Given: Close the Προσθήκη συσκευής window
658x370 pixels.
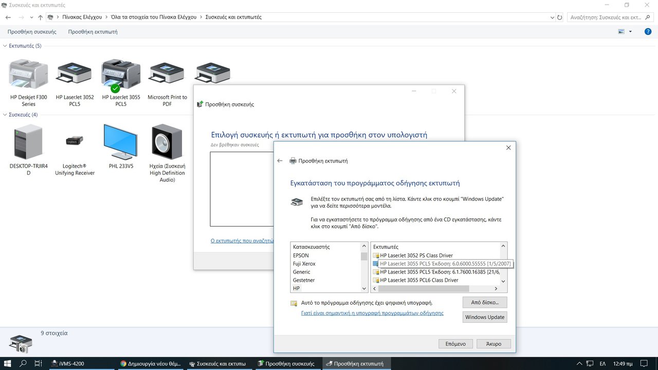Looking at the screenshot, I should pos(454,91).
